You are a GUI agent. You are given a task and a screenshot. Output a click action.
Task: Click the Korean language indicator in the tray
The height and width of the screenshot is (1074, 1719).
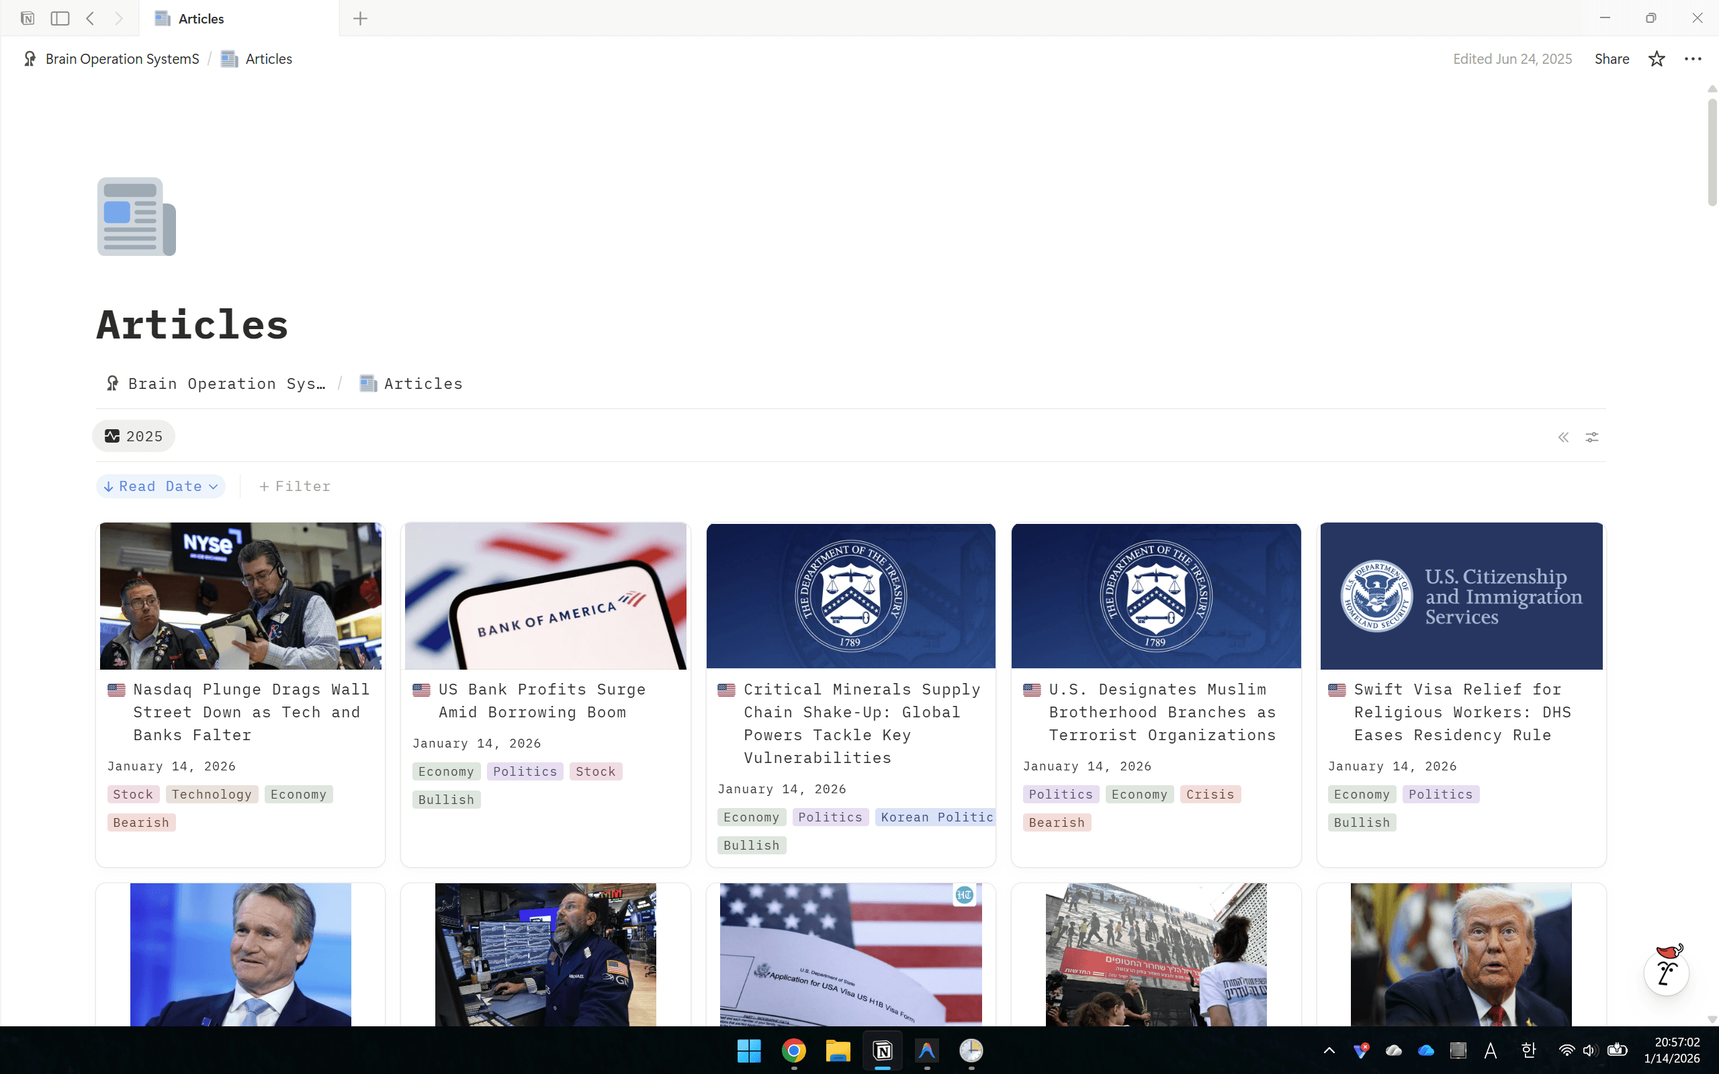pos(1529,1050)
